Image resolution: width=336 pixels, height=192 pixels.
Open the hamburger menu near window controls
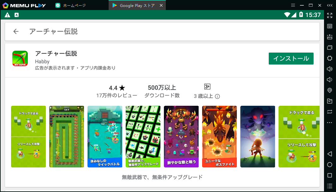(x=293, y=5)
